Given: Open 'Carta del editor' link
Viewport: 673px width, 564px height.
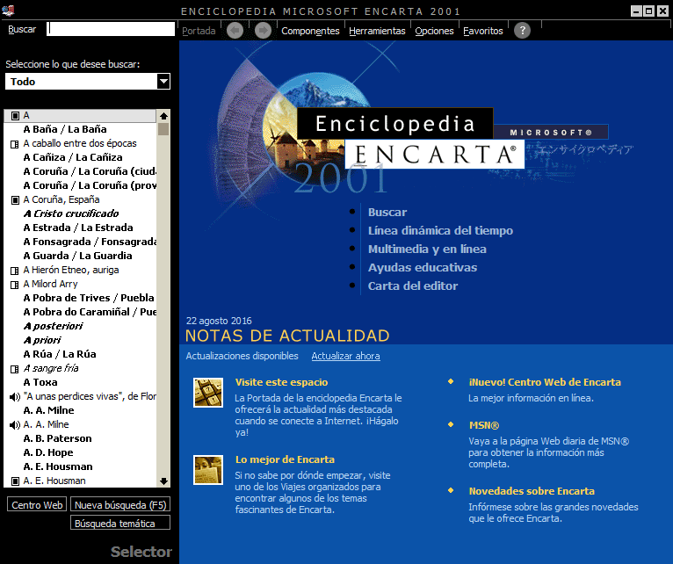Looking at the screenshot, I should coord(412,286).
